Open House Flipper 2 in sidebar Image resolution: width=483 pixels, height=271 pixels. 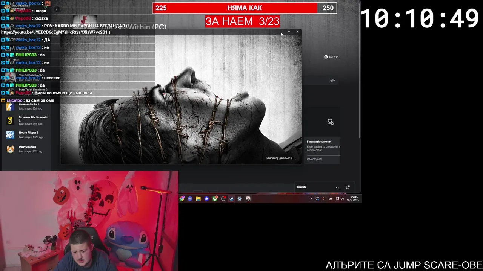[x=27, y=135]
